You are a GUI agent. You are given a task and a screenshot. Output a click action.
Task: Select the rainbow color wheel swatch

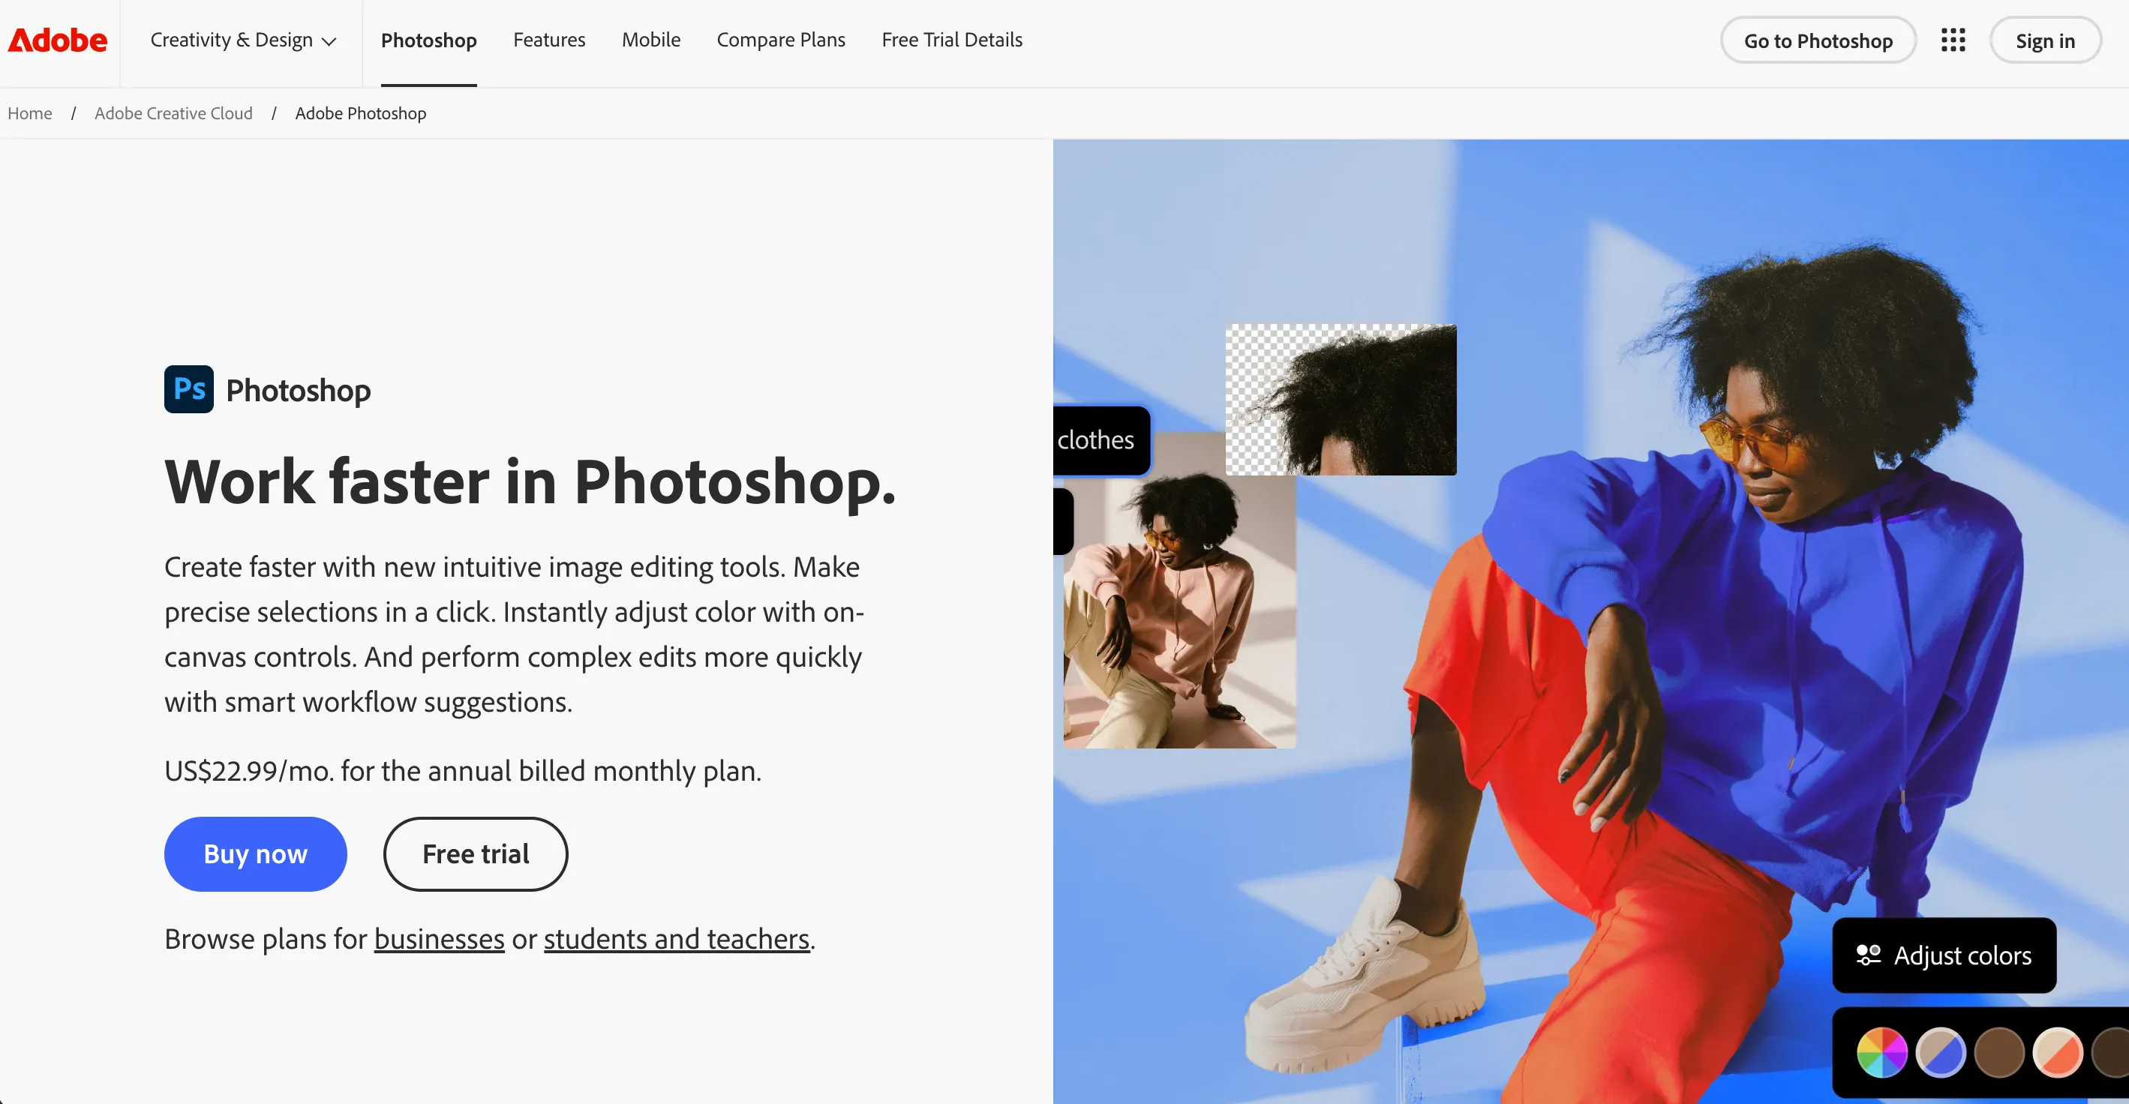[1882, 1052]
